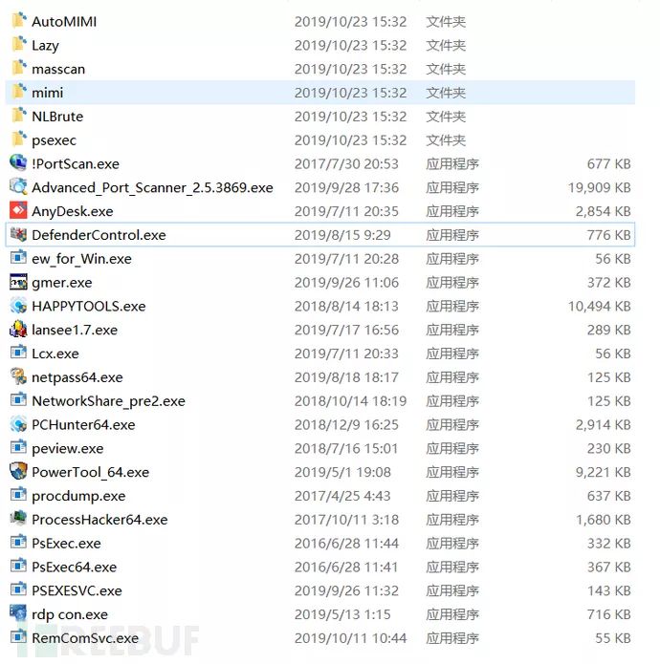Select the 10,494 KB size value

[600, 306]
